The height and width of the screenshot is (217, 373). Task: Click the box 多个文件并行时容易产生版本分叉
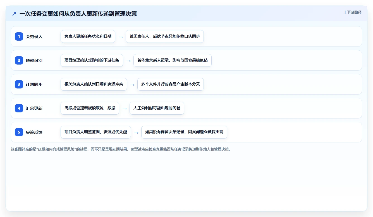171,84
